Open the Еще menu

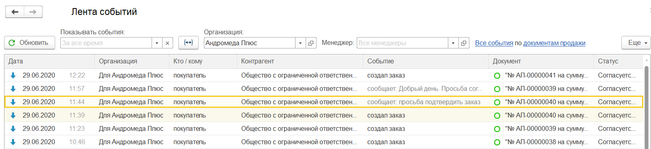click(x=636, y=42)
